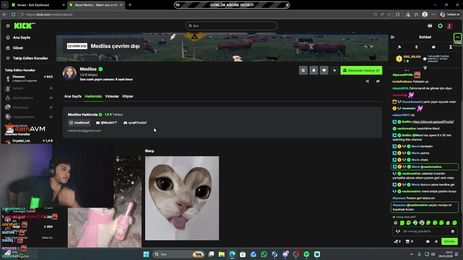This screenshot has width=463, height=260.
Task: Add page to favorites star icon
Action: click(389, 14)
